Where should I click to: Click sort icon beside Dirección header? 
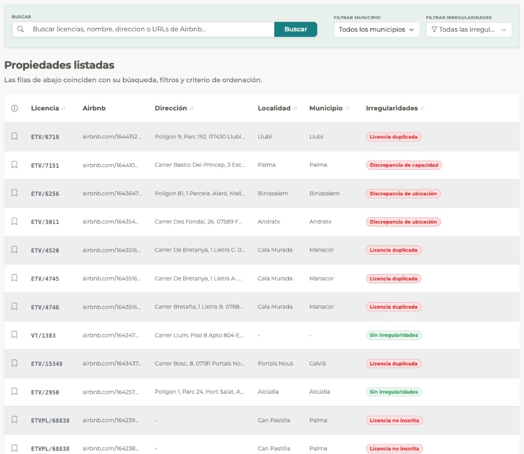(x=192, y=108)
